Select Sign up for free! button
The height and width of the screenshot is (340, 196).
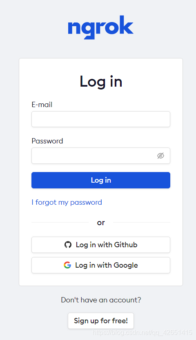pyautogui.click(x=101, y=321)
